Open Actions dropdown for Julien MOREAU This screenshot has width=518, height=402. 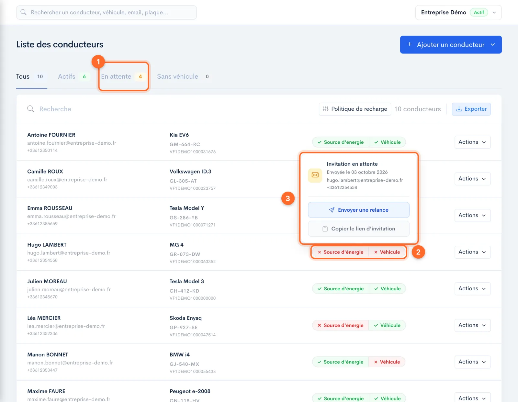pyautogui.click(x=472, y=288)
